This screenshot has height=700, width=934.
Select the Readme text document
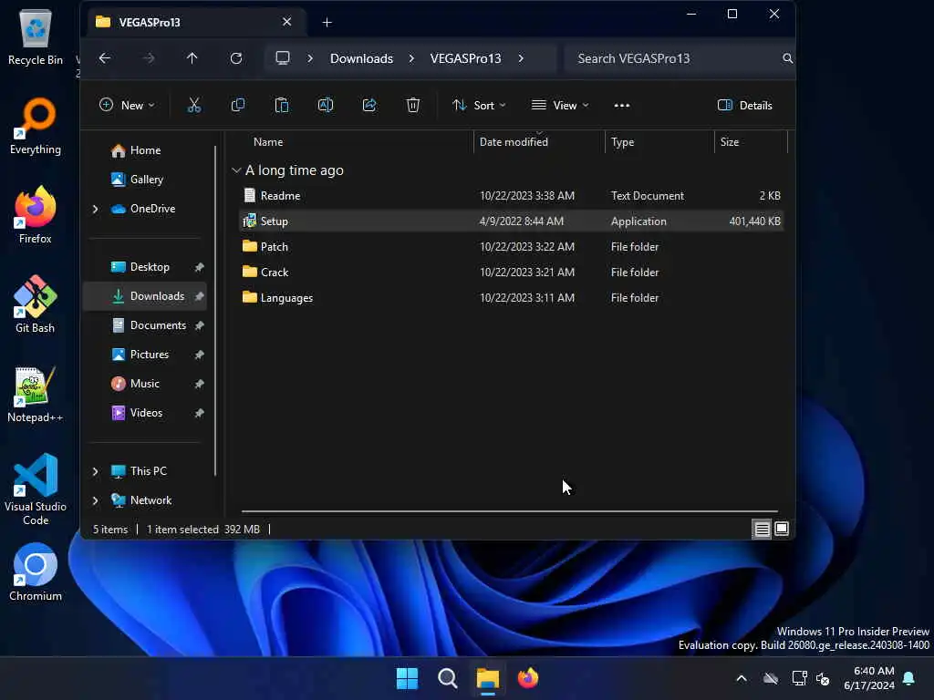point(511,196)
